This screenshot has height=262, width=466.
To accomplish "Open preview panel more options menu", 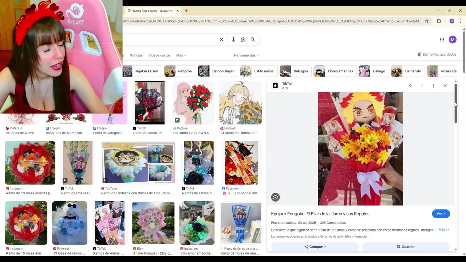I will coord(433,86).
